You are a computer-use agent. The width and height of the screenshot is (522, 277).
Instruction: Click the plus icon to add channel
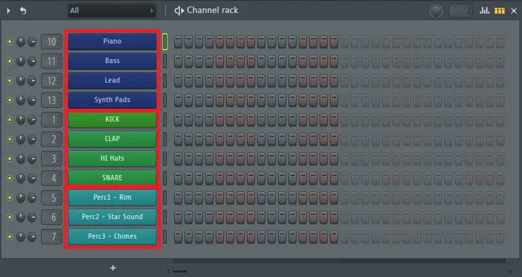(112, 267)
